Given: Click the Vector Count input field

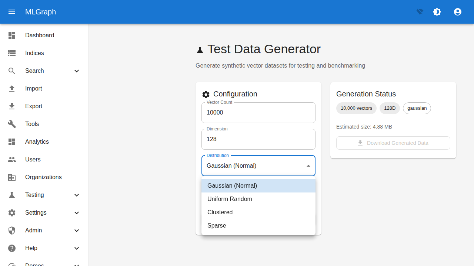Looking at the screenshot, I should coord(258,112).
